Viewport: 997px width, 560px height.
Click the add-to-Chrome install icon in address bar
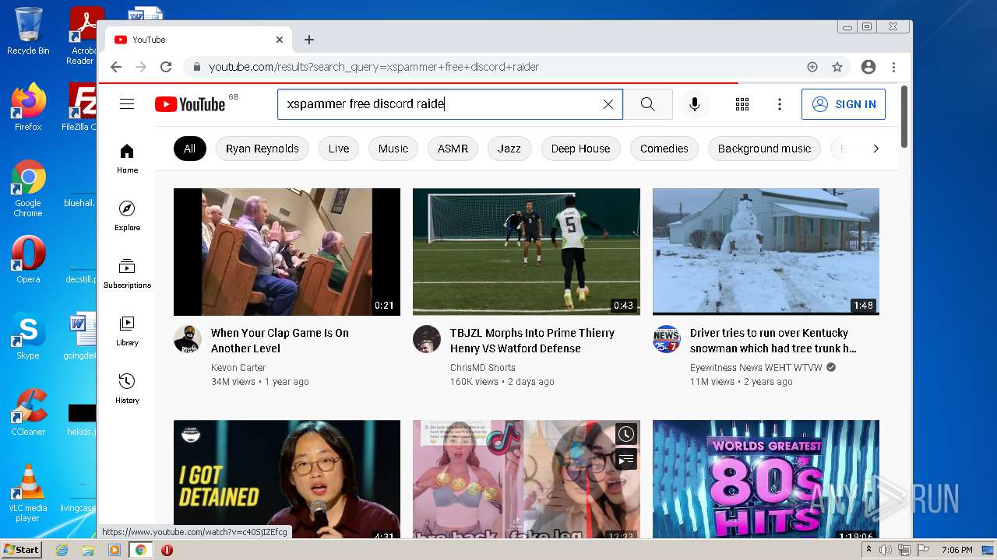point(812,67)
